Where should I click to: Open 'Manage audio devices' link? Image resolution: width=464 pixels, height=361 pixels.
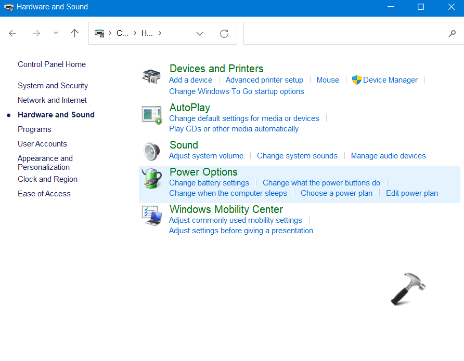click(388, 156)
